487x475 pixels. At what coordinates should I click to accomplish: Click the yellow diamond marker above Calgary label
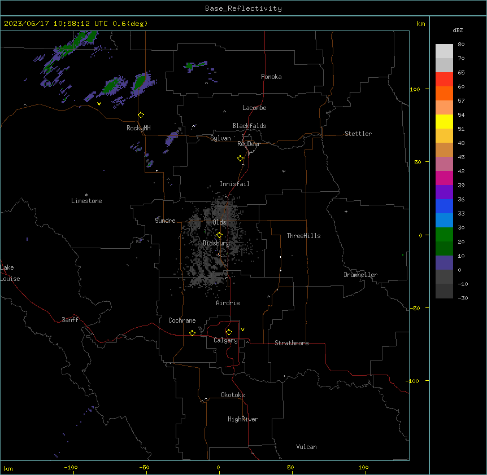coord(229,332)
